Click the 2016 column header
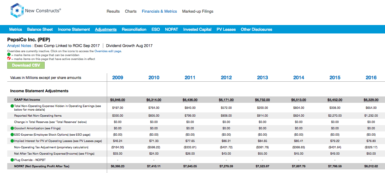385x173 pixels. tap(371, 77)
